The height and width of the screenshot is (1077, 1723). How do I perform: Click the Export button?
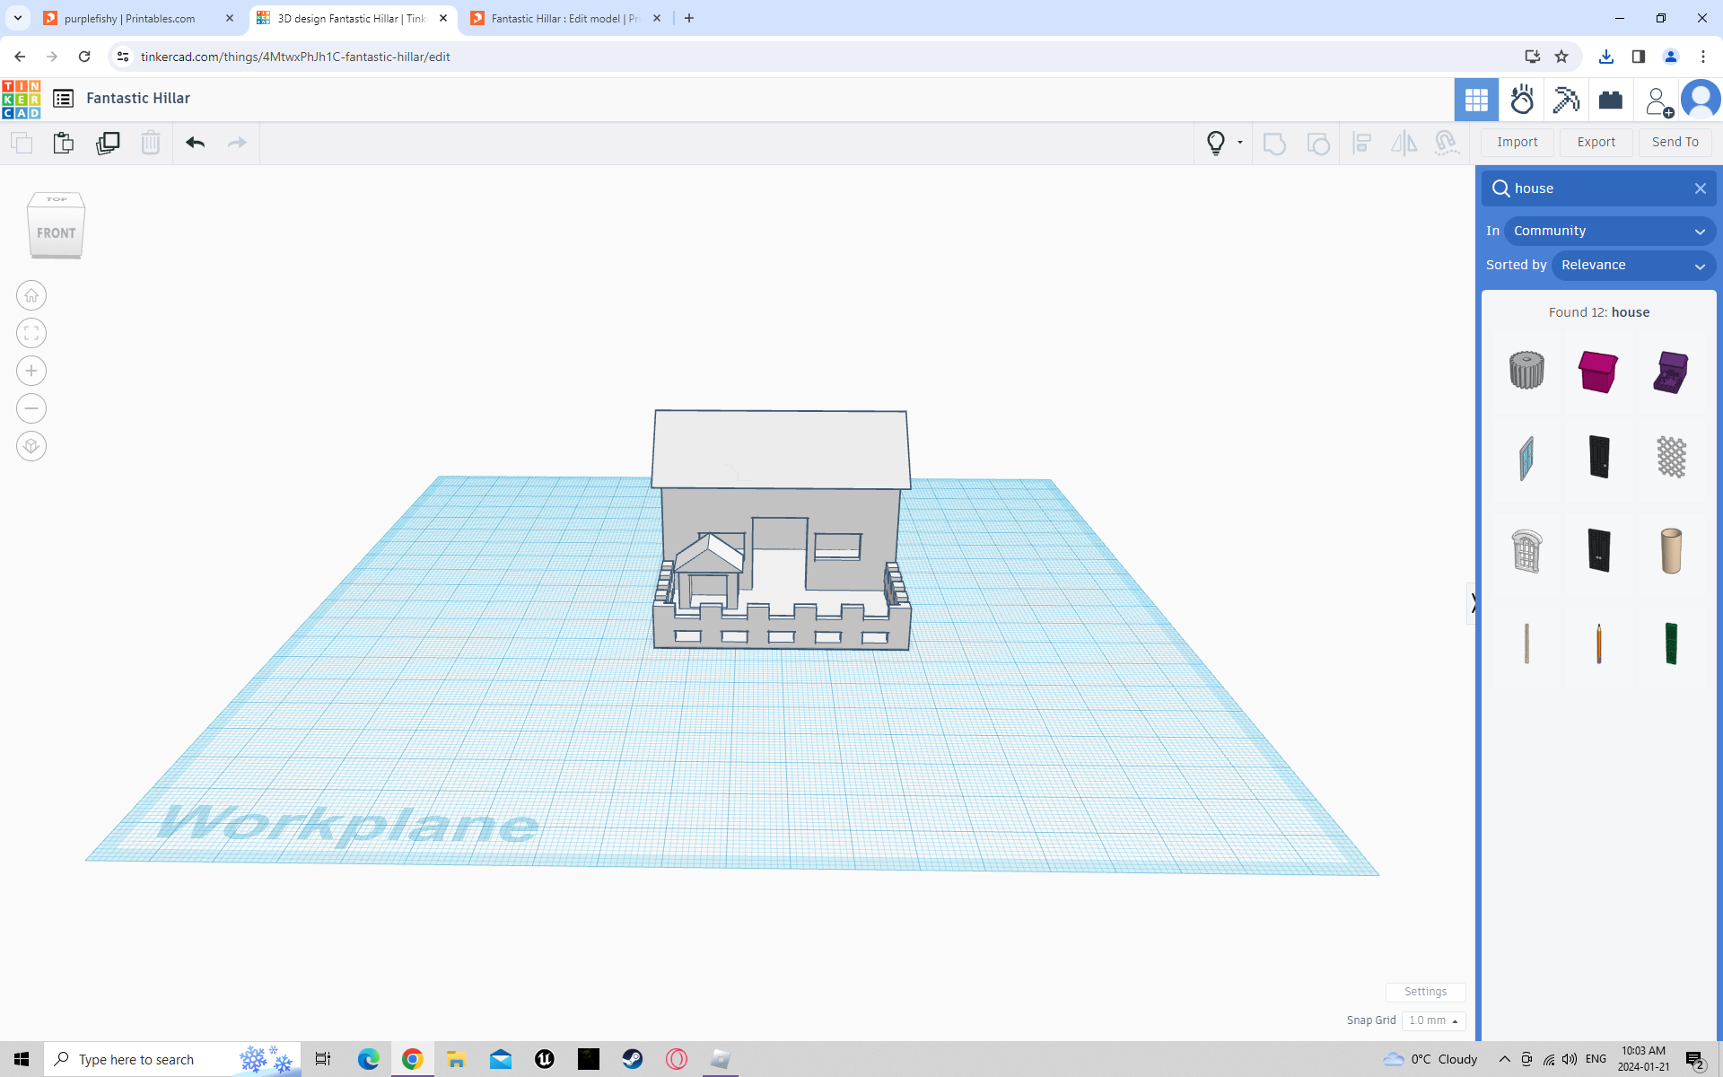tap(1596, 142)
